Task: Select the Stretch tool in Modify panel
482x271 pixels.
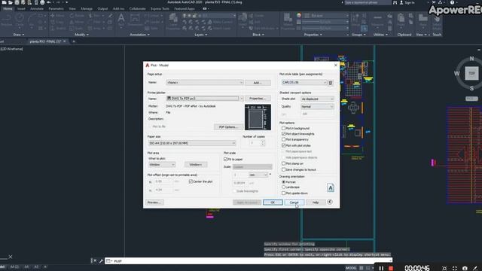Action: coord(58,29)
